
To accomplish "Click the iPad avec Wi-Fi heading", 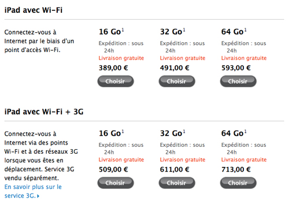I will point(34,10).
